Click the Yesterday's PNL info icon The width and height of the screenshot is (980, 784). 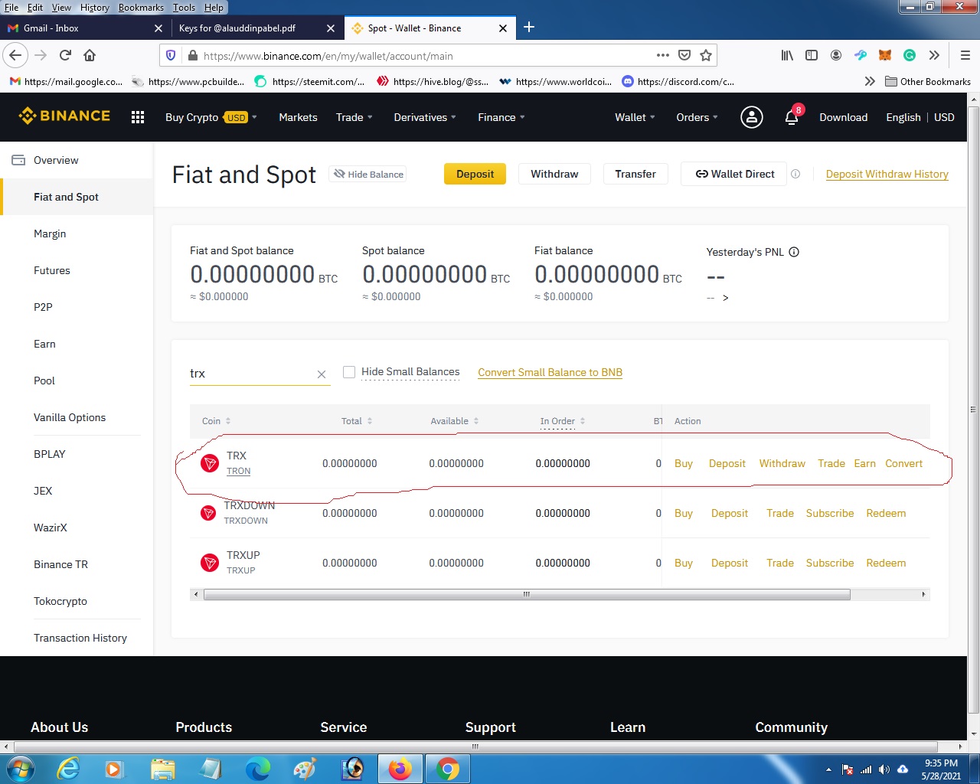pos(794,252)
